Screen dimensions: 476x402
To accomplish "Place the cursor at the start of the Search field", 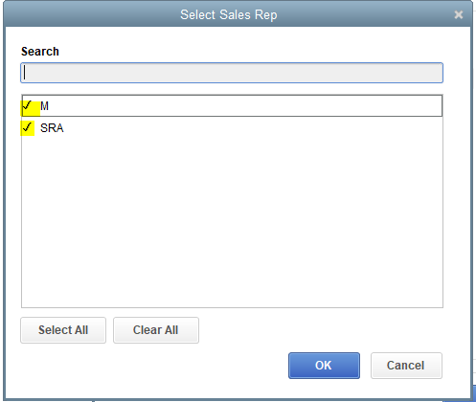I will (x=25, y=73).
